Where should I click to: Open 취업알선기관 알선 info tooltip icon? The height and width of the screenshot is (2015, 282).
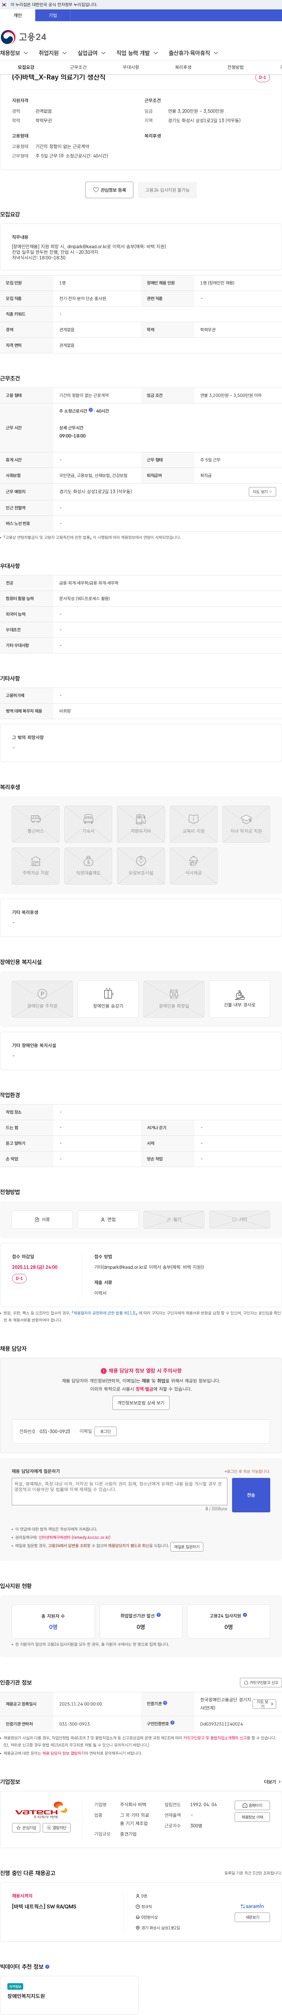click(159, 1615)
